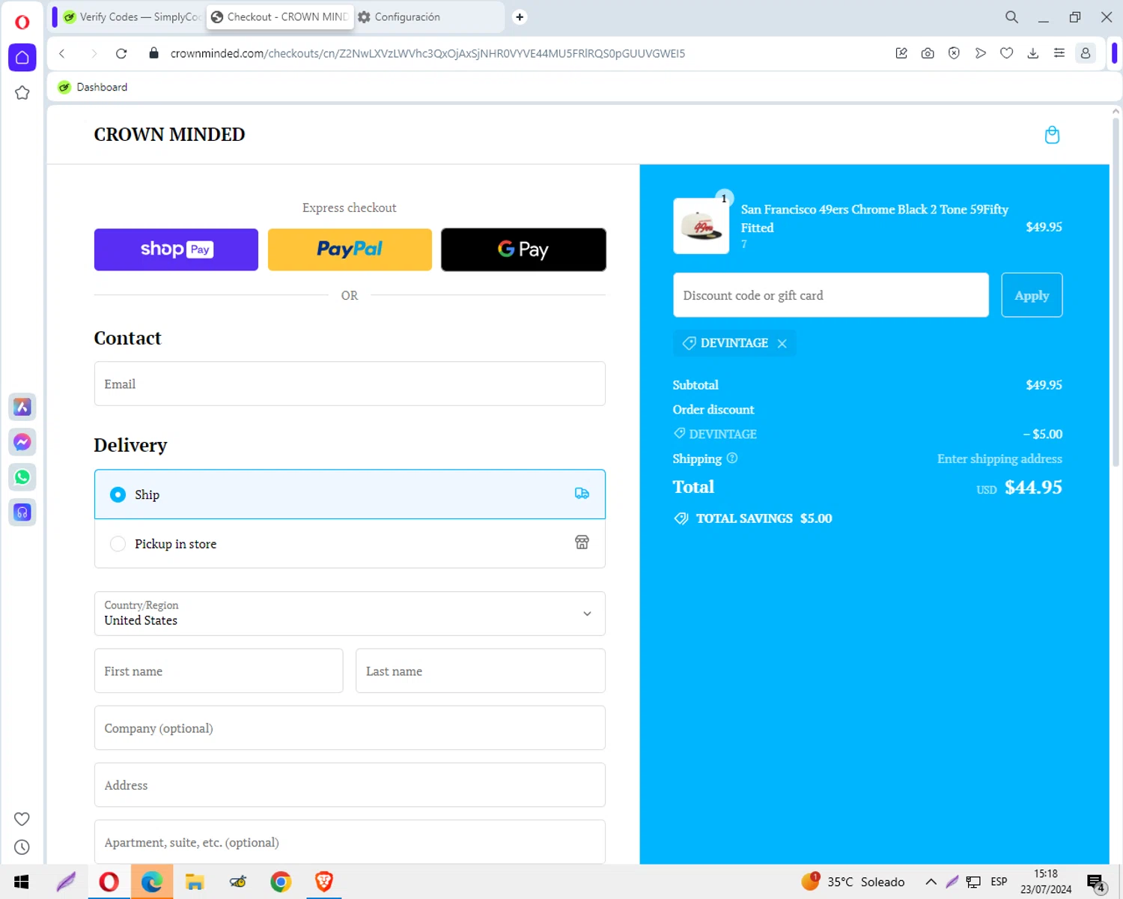Open the profile account icon
The image size is (1123, 899).
point(1086,53)
